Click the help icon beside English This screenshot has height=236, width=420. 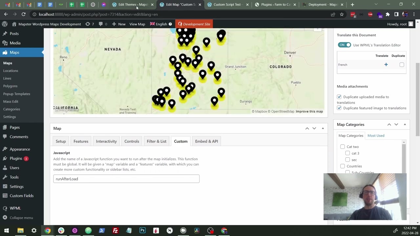(x=170, y=24)
